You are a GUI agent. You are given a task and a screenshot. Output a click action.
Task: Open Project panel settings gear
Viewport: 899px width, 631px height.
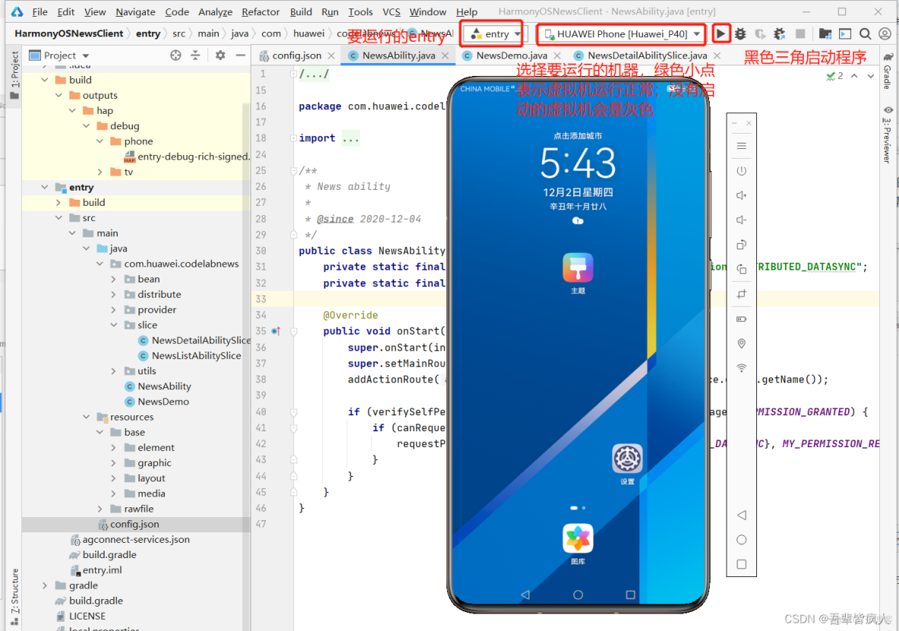[220, 55]
